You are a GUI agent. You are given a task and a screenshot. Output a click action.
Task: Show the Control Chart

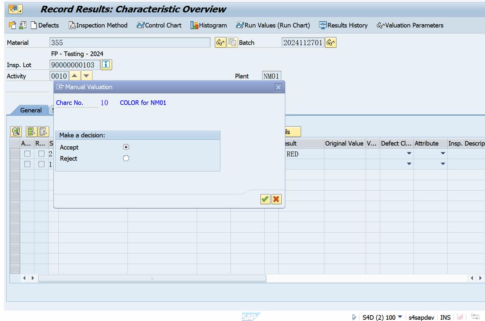(x=159, y=25)
